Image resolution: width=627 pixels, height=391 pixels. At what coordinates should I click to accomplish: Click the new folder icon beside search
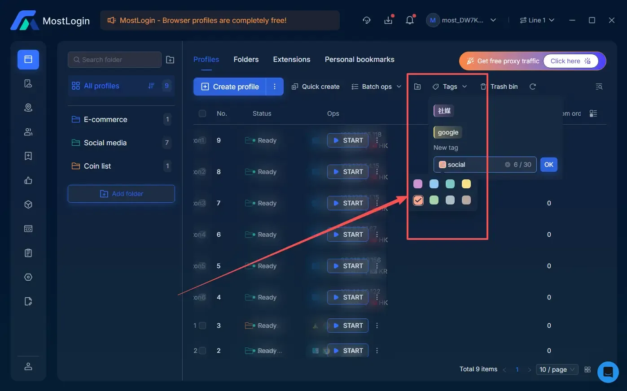coord(170,60)
